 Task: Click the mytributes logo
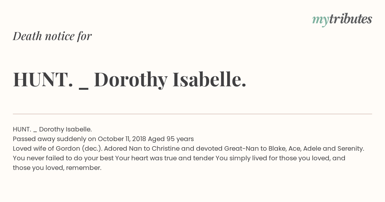pos(342,20)
